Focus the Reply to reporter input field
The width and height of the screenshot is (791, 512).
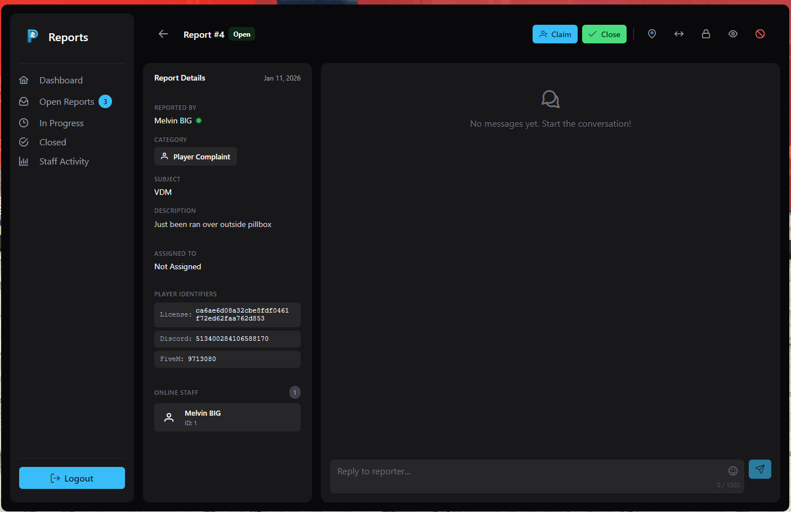(x=537, y=477)
